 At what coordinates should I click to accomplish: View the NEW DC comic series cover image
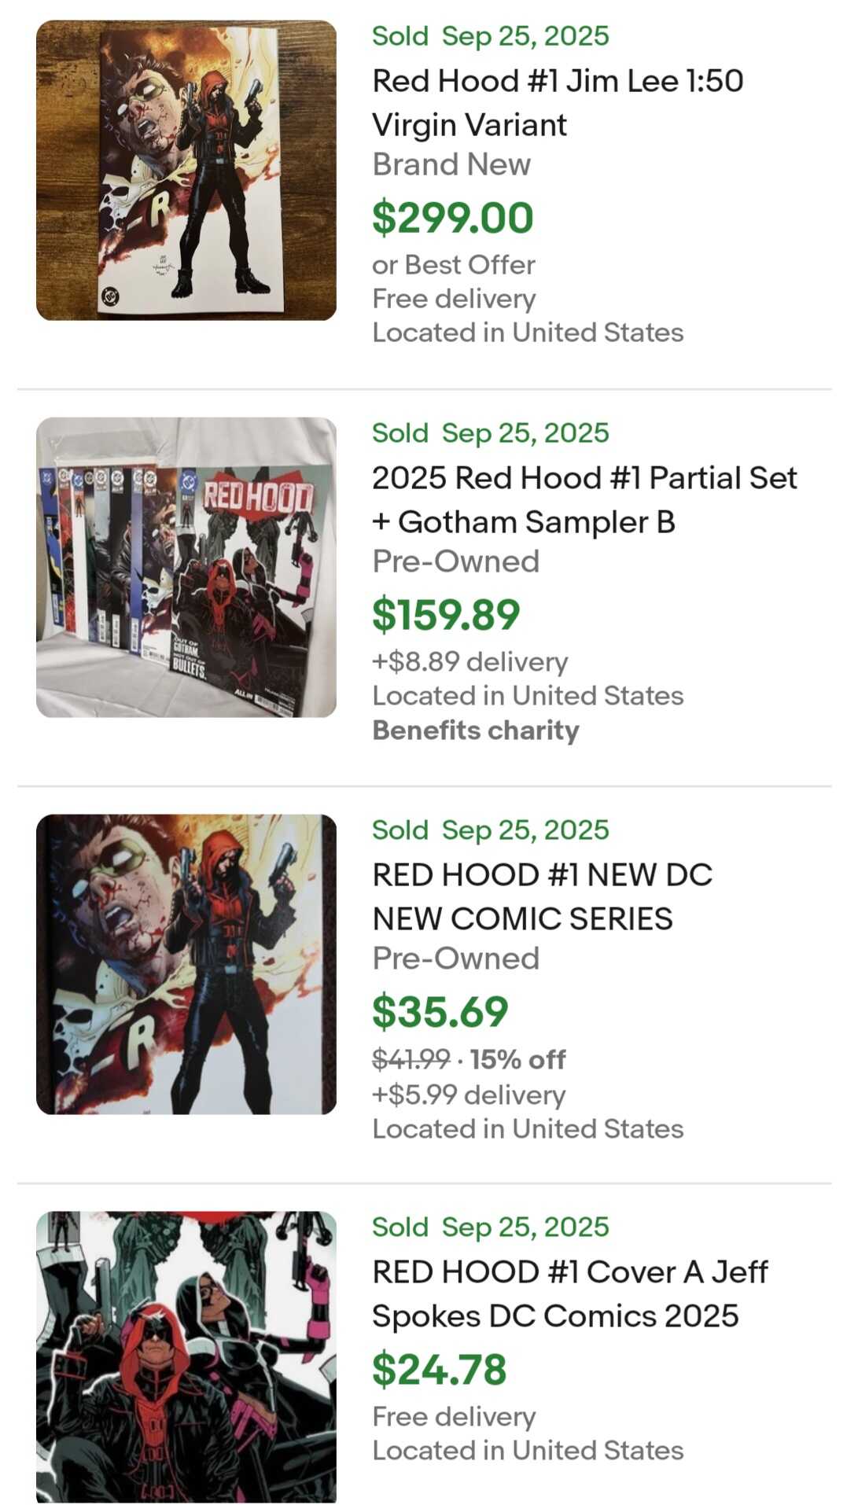tap(186, 964)
